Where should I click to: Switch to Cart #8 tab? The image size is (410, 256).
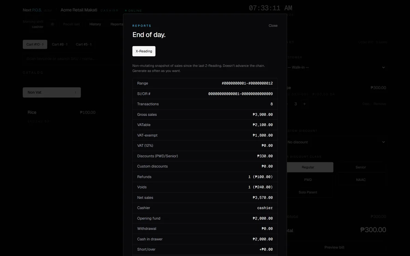tap(60, 44)
